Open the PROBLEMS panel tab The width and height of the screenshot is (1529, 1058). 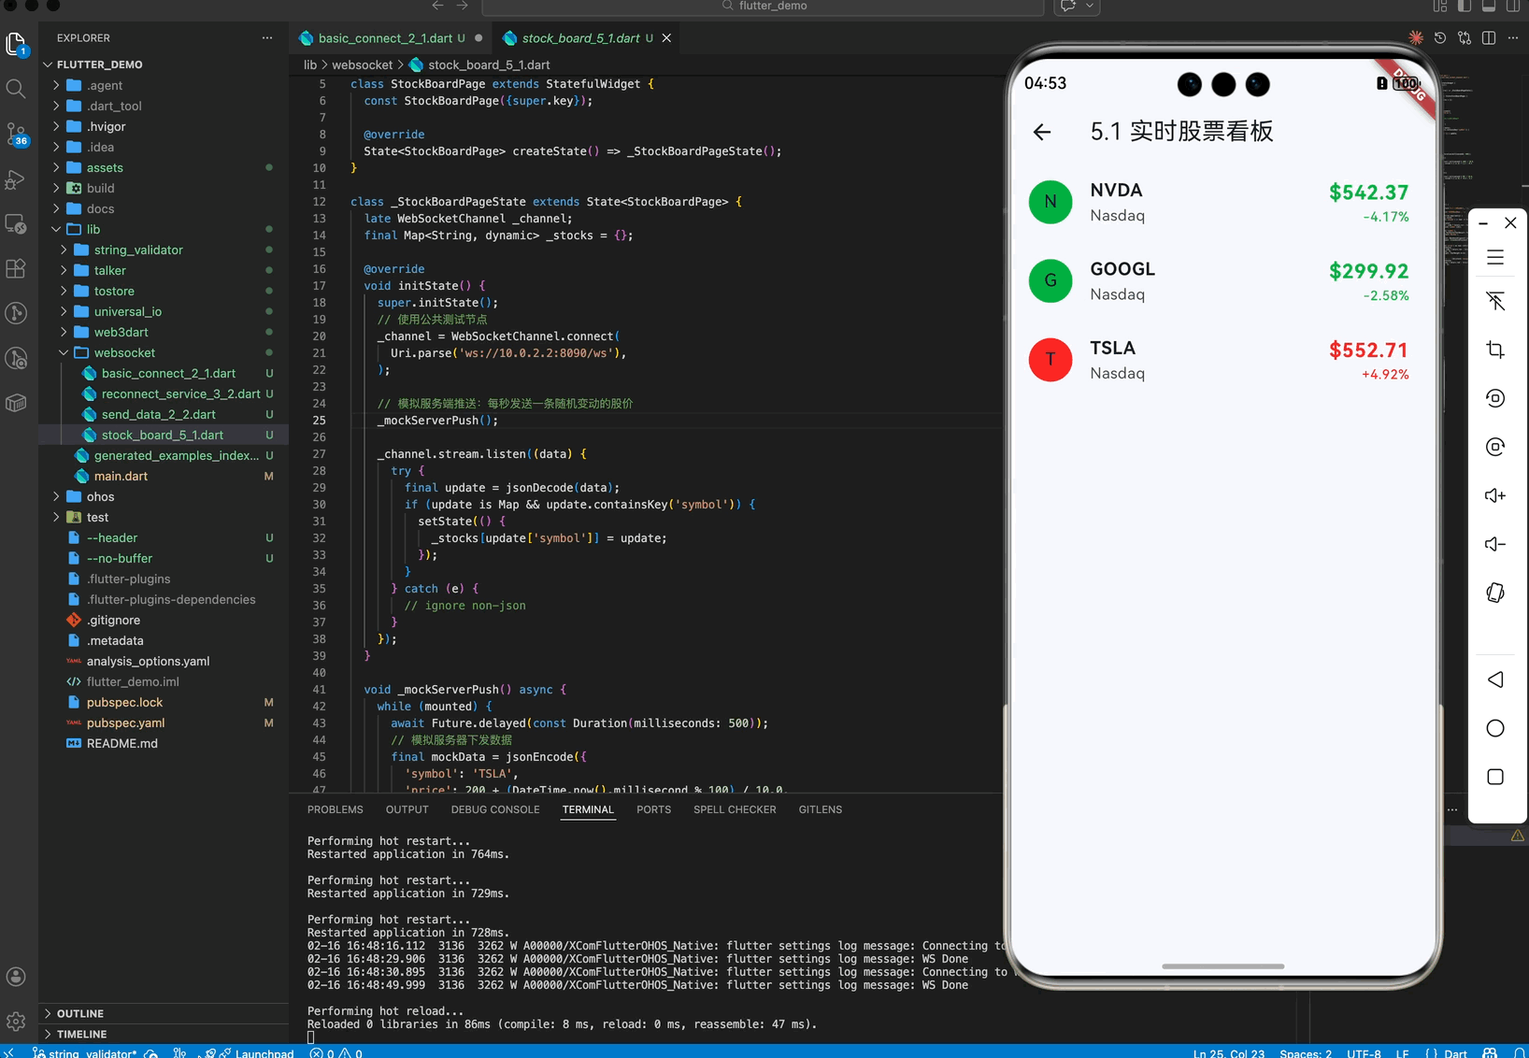(x=335, y=809)
